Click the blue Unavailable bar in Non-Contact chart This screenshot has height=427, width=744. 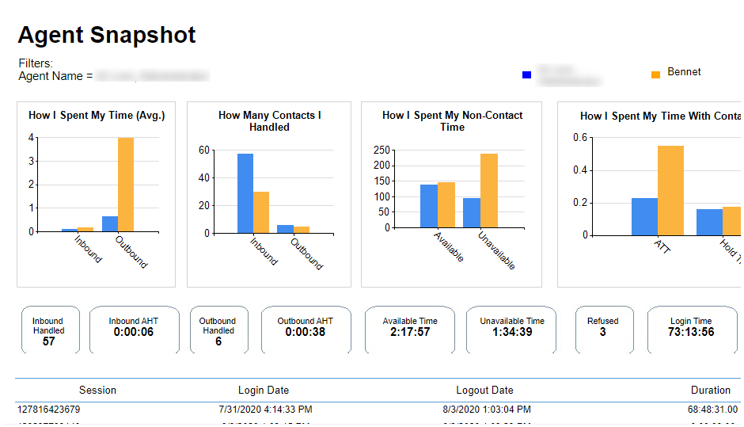pyautogui.click(x=472, y=213)
